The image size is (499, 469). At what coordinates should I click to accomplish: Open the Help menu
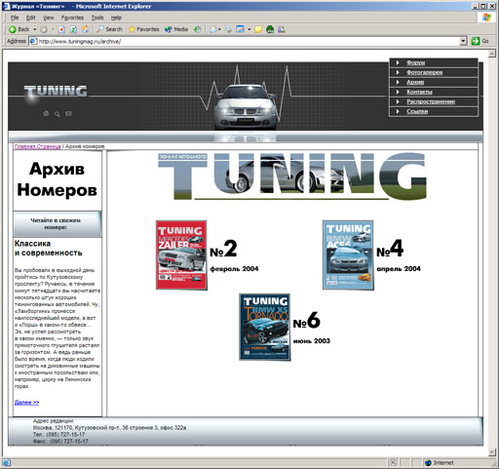pos(116,18)
